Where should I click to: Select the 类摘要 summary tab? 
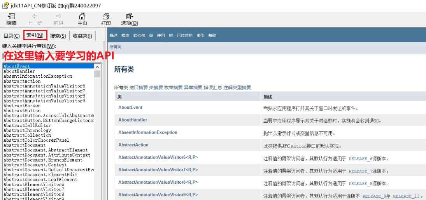click(156, 88)
